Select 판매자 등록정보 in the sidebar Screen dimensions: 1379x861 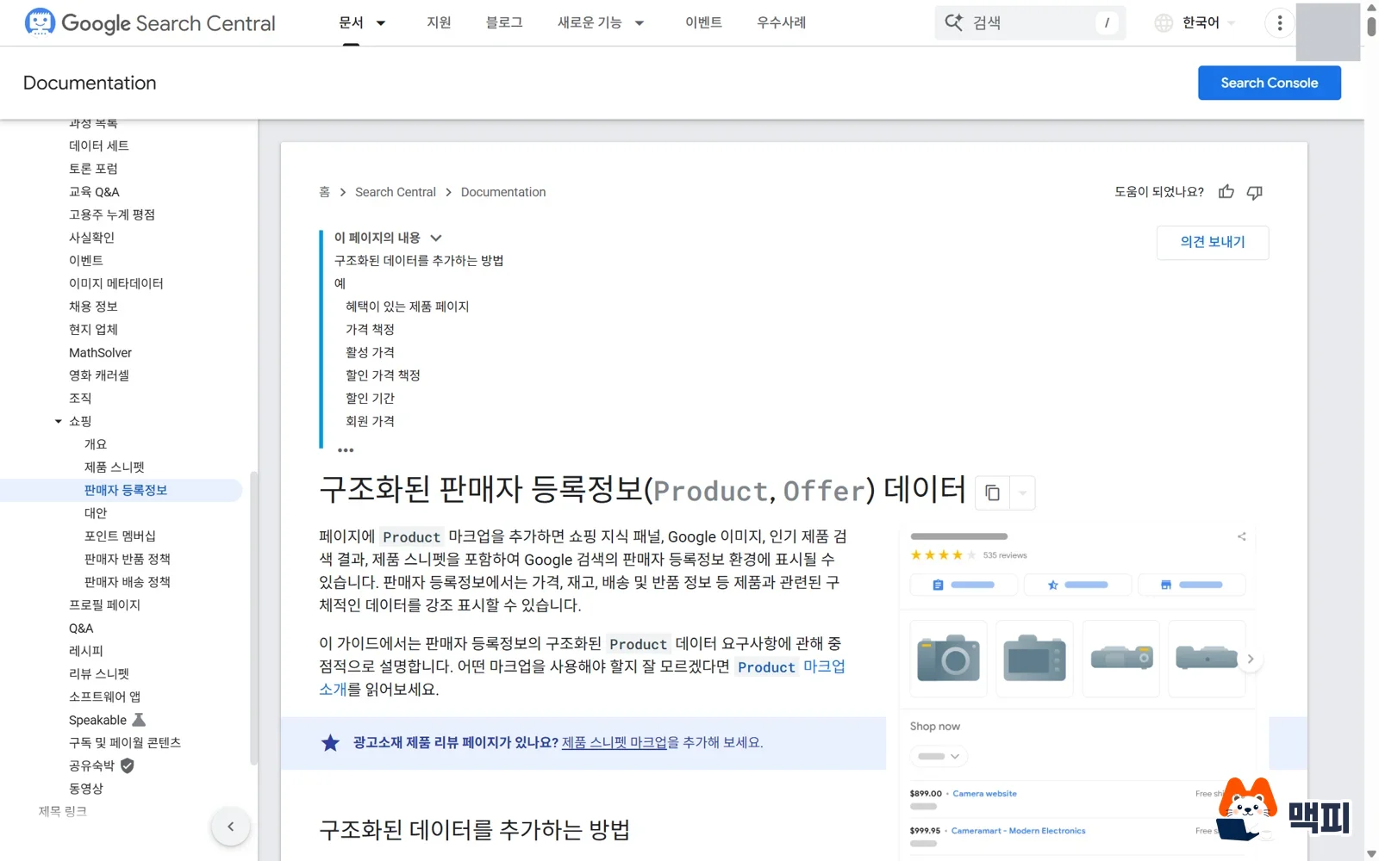pos(125,490)
